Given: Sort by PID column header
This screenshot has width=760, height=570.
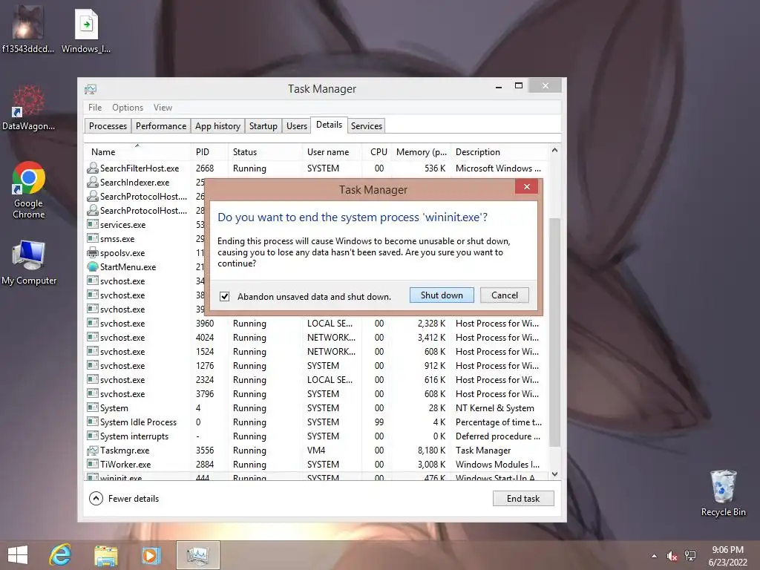Looking at the screenshot, I should click(209, 151).
